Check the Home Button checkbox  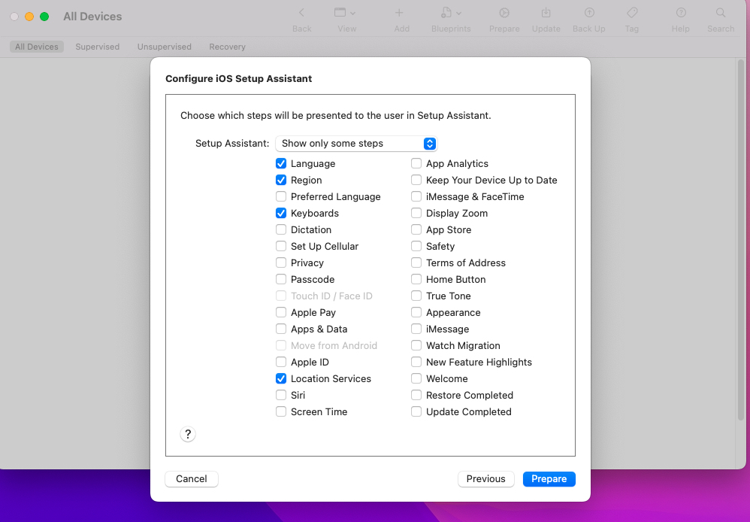416,279
